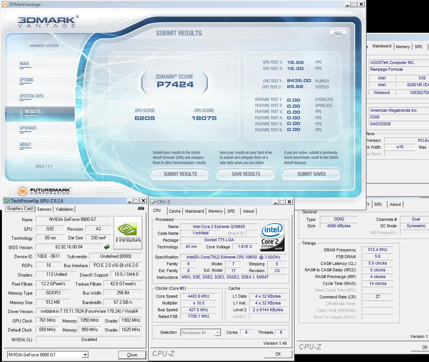Click the processor name Intel Core 2 Extreme QX9650
The image size is (429, 362).
tap(219, 227)
